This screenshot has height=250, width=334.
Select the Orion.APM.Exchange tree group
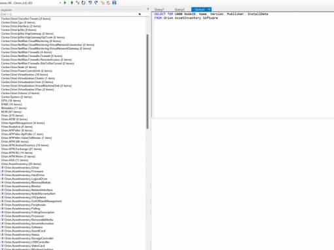(22, 149)
